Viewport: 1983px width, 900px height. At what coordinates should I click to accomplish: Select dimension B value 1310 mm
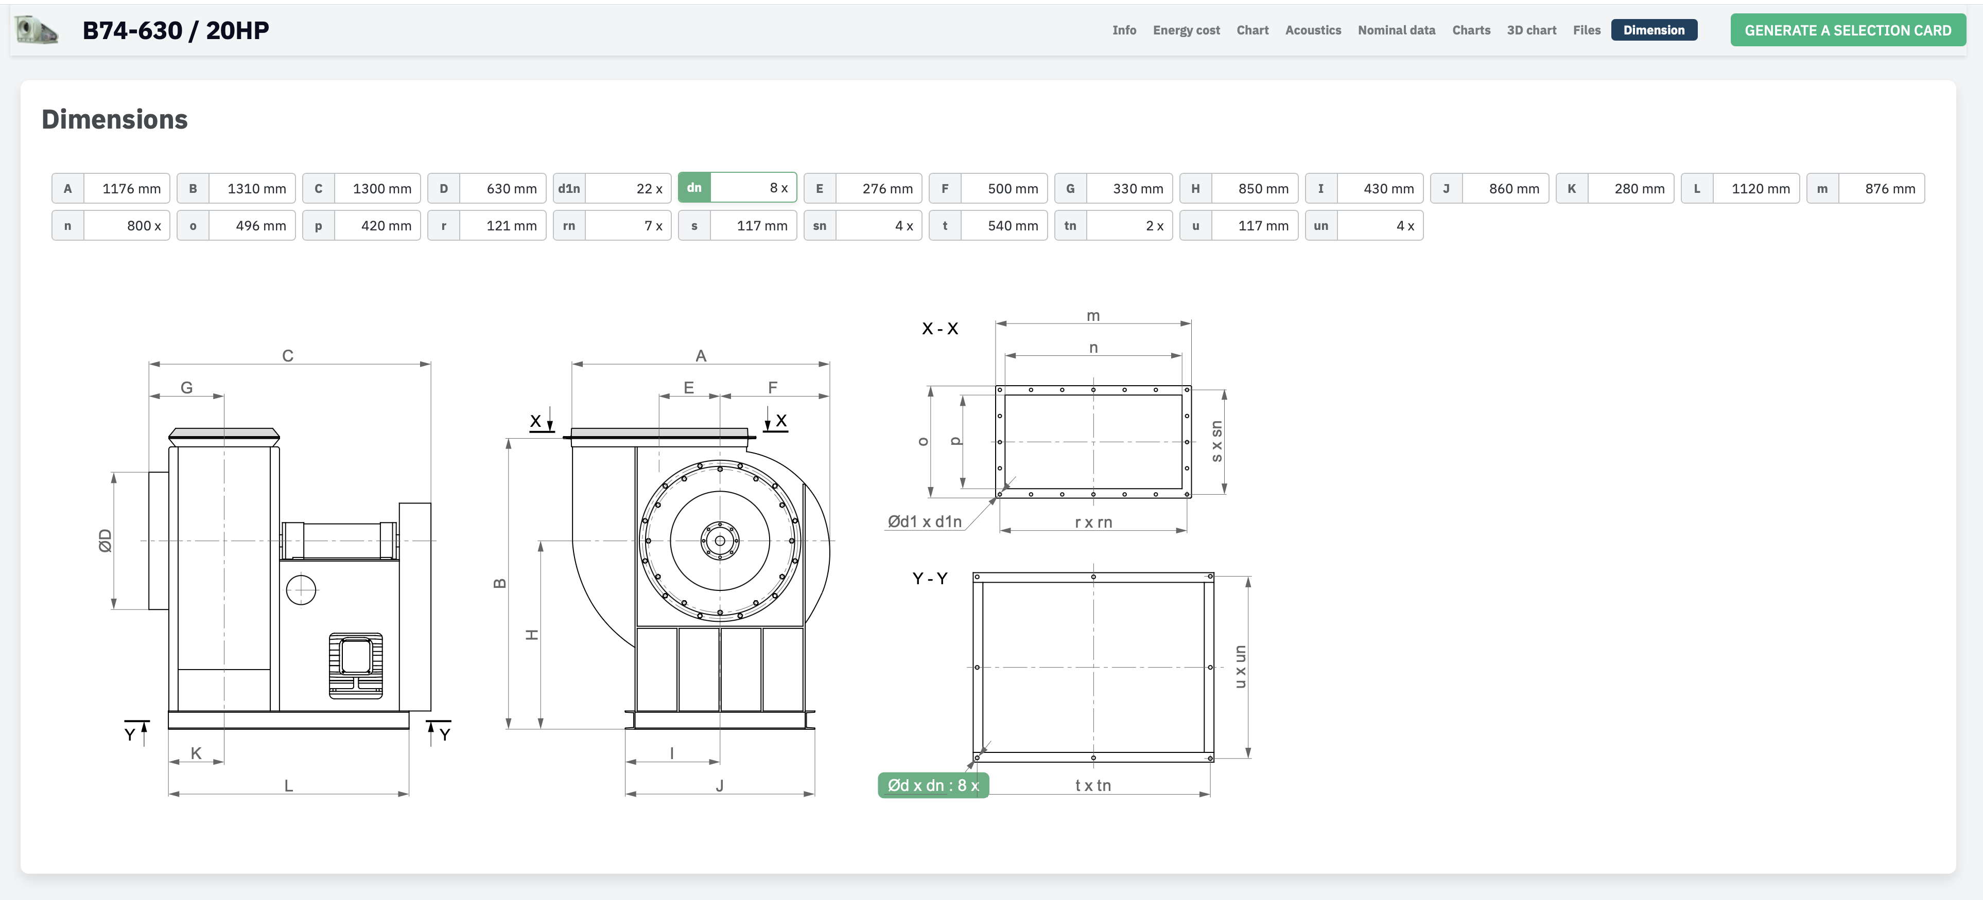click(x=236, y=188)
